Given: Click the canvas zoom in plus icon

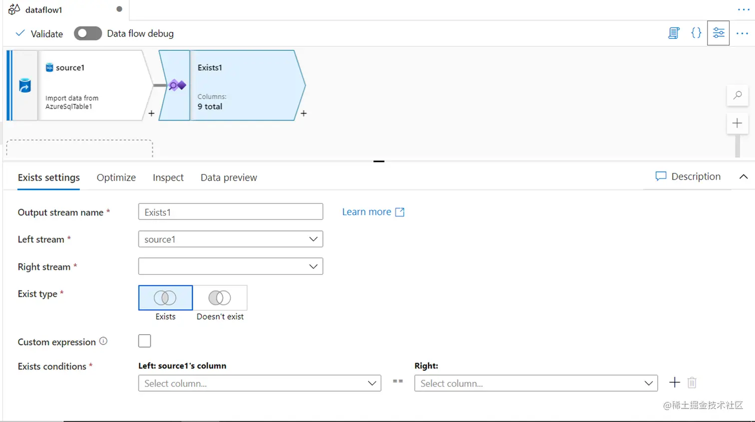Looking at the screenshot, I should (737, 123).
